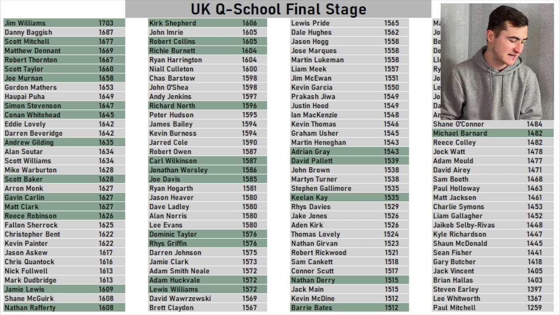The image size is (560, 315).
Task: Click the UK Q-School Final Stage title
Action: (x=278, y=9)
